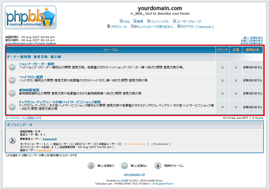Click the ログアウト [ happypet ] icon
The height and width of the screenshot is (189, 269).
pos(179,26)
